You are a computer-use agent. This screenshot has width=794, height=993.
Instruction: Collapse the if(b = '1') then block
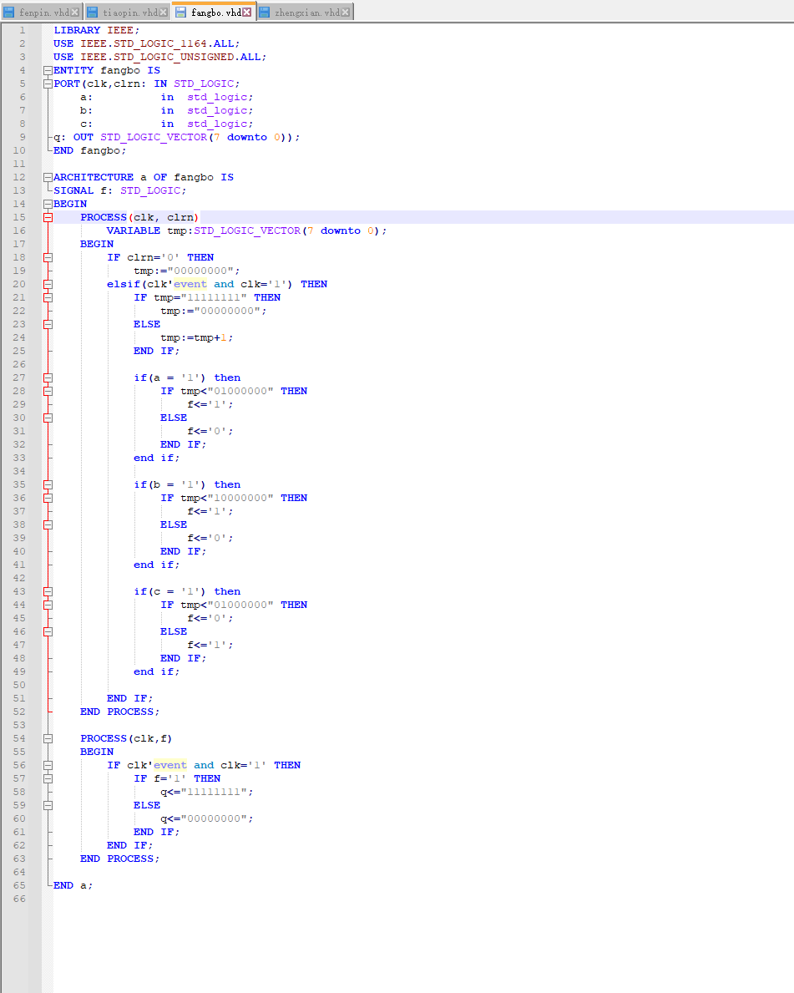(x=48, y=484)
